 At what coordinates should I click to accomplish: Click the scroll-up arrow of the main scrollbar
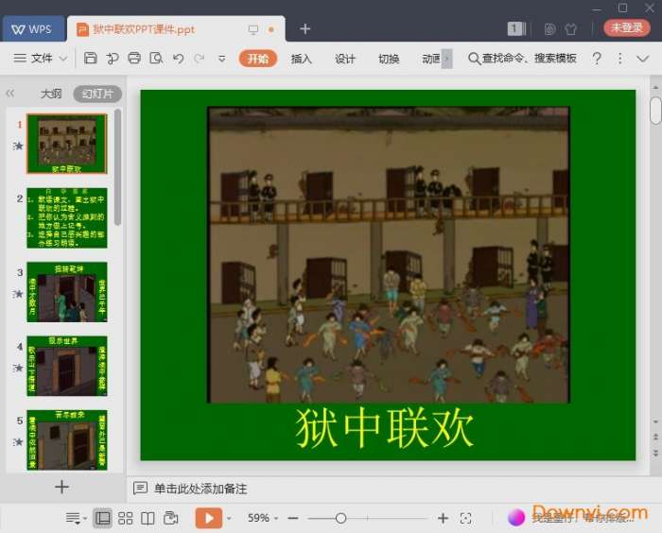click(655, 87)
